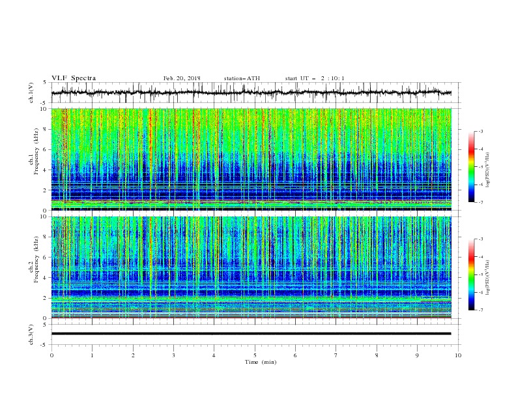The height and width of the screenshot is (399, 516).
Task: Click time axis tick label "7"
Action: point(336,355)
